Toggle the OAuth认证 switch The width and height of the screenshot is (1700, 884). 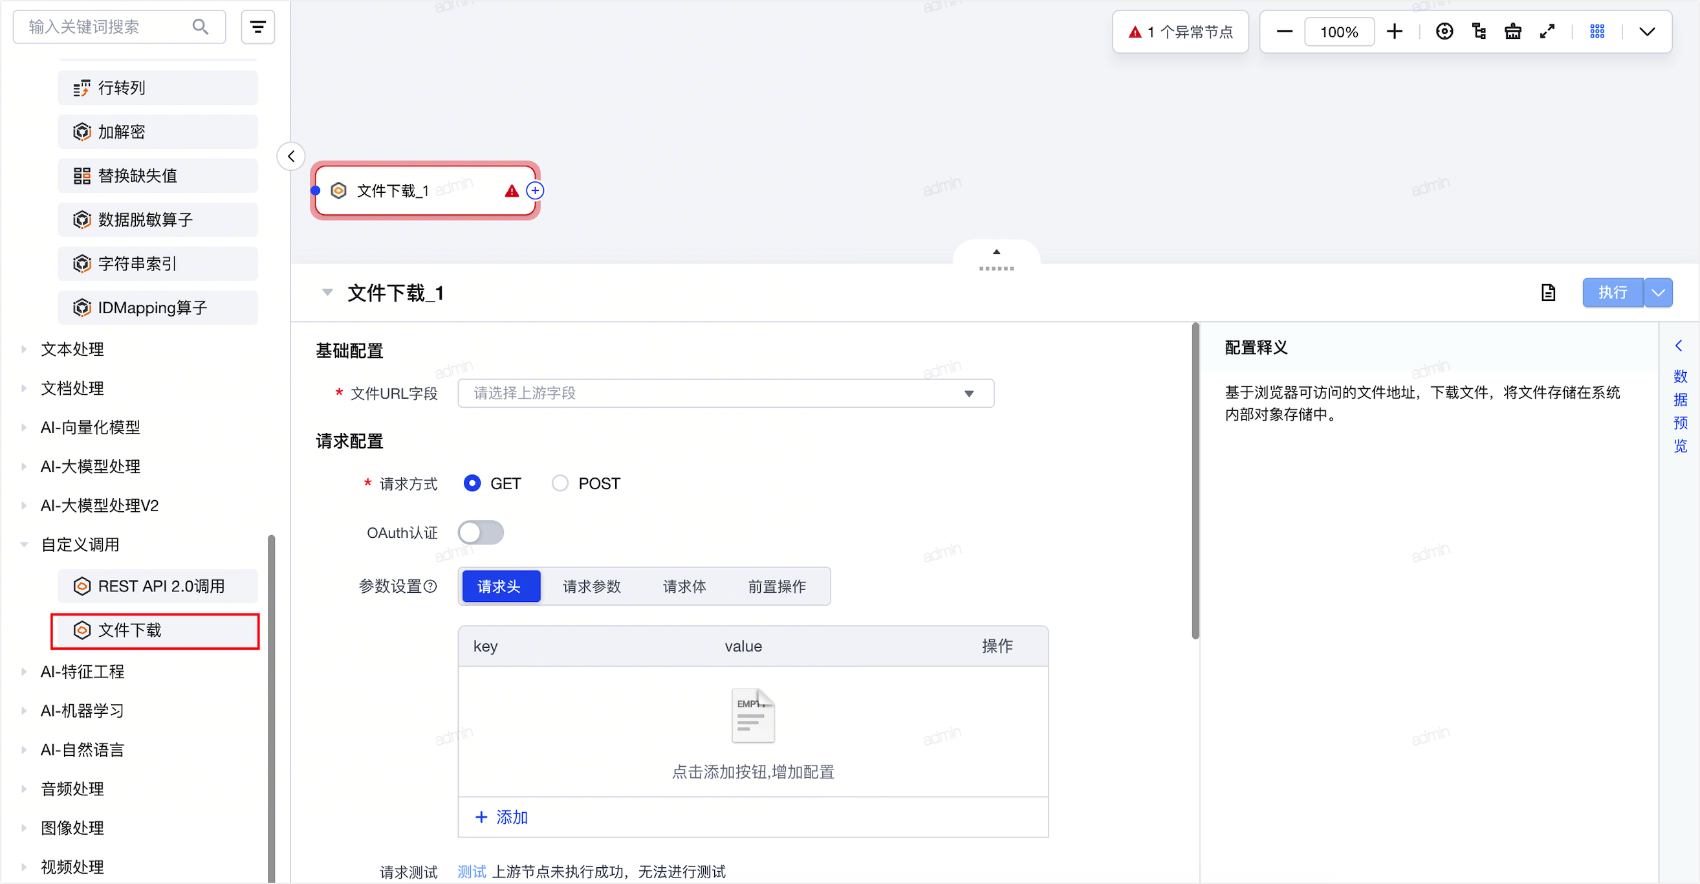pos(481,533)
